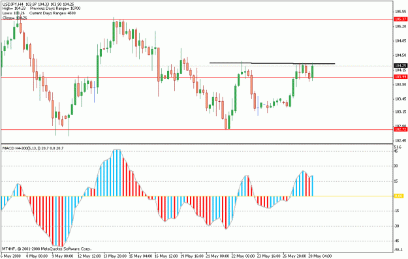Click the '15 May 04:00' date label
Screen dimensions: 408x259
pos(141,256)
